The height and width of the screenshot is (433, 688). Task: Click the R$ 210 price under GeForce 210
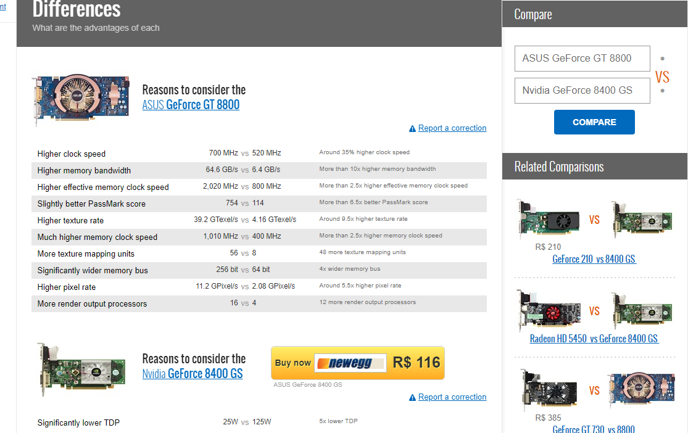[548, 247]
